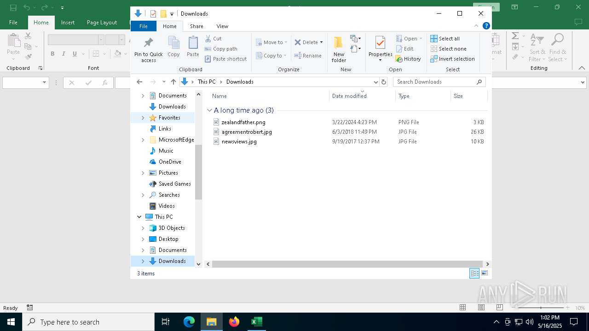The height and width of the screenshot is (331, 589).
Task: Click Paste shortcut in Explorer ribbon
Action: point(225,59)
